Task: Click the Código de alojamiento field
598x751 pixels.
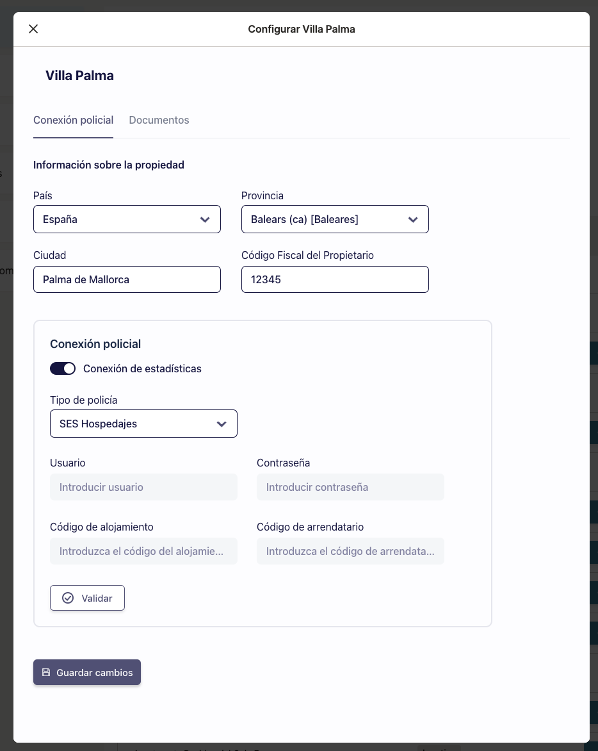Action: [143, 551]
